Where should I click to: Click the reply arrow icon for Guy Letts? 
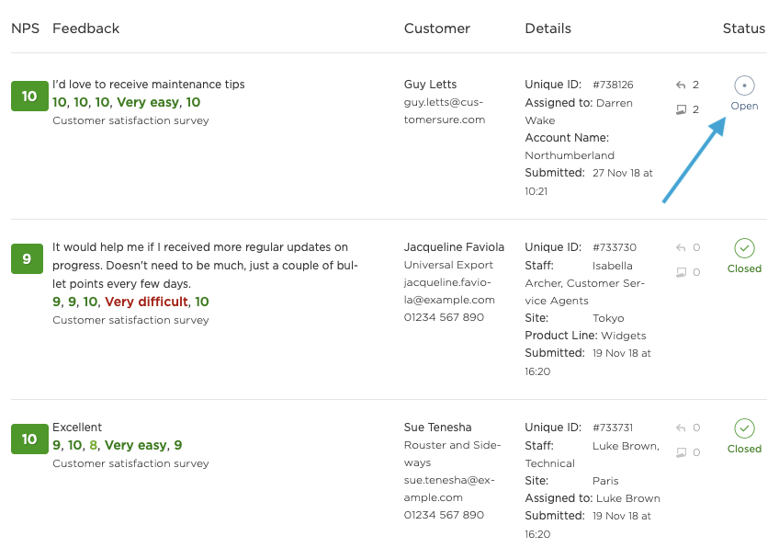pyautogui.click(x=681, y=85)
